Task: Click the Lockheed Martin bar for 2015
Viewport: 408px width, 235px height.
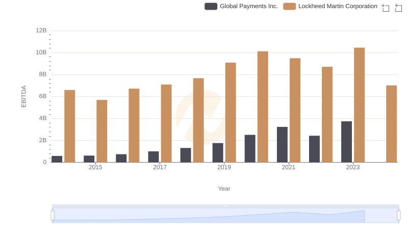Action: (101, 131)
